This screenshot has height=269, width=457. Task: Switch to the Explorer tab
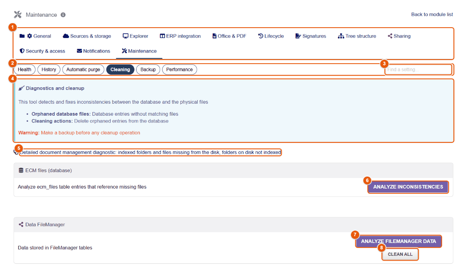tap(135, 36)
